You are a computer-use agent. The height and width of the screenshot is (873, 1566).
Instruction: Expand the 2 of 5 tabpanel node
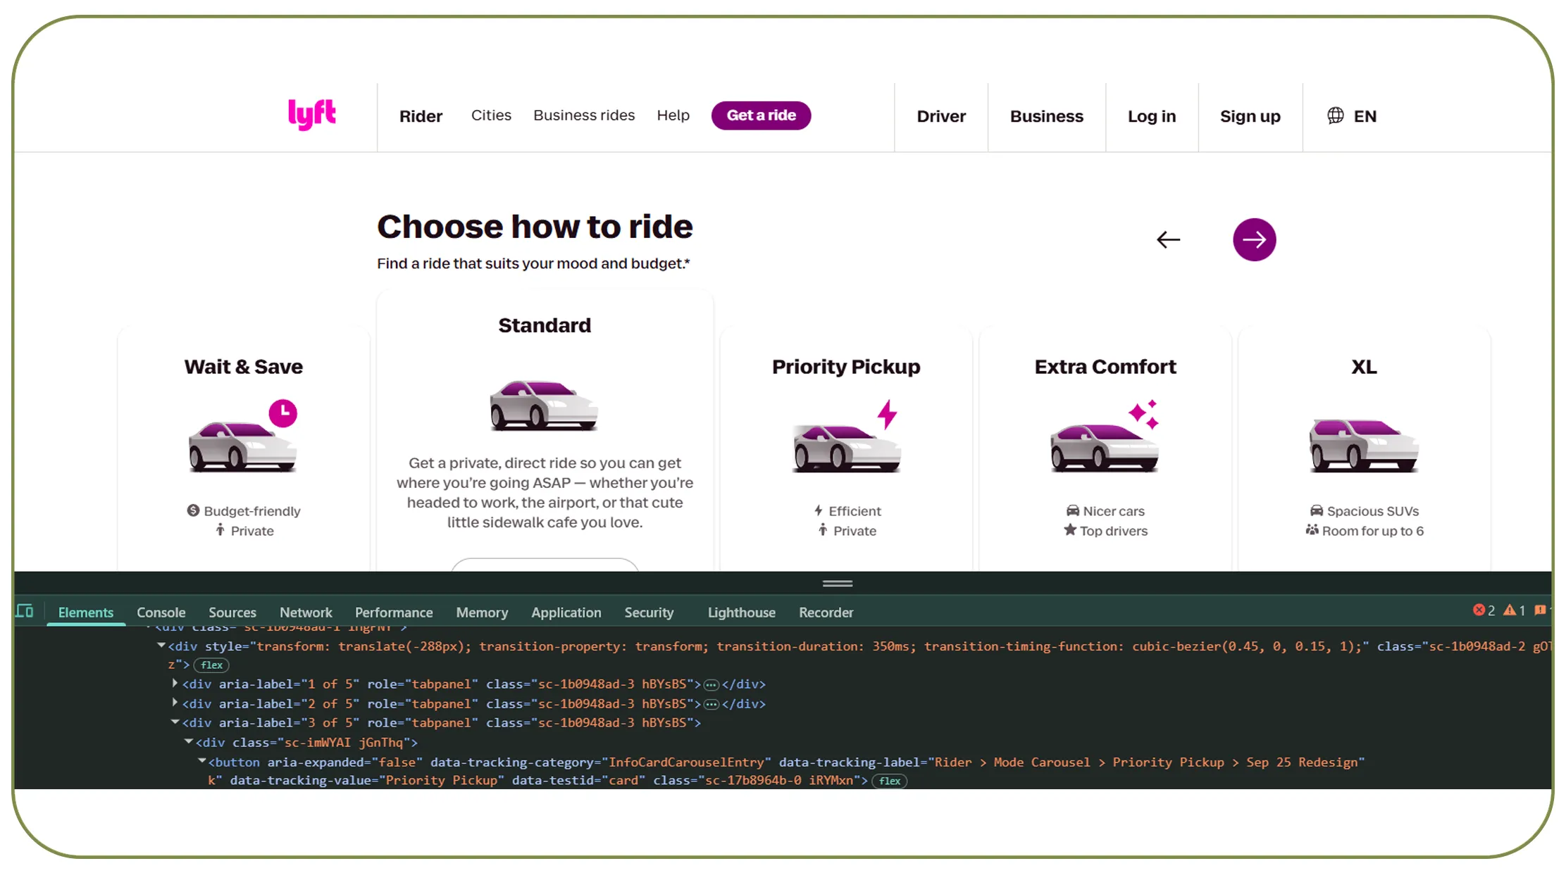[x=175, y=703]
